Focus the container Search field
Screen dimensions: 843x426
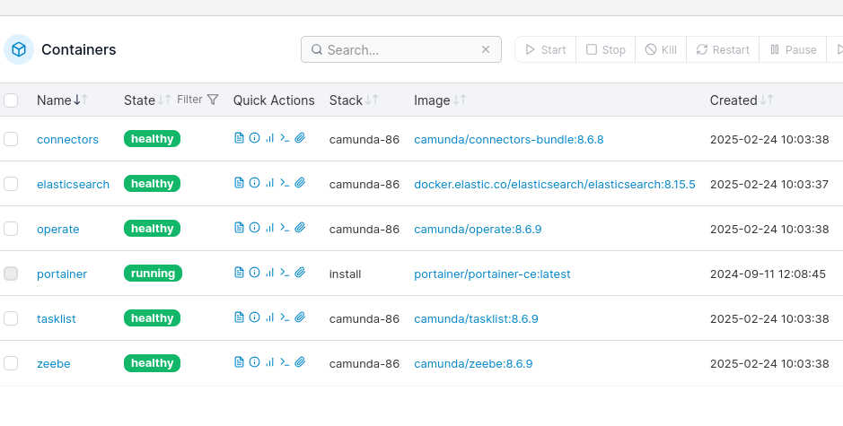tap(401, 49)
